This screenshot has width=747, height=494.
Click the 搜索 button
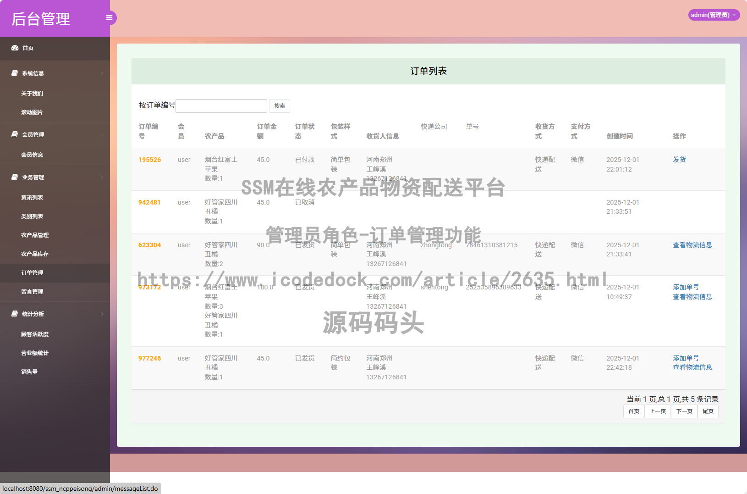tap(280, 106)
